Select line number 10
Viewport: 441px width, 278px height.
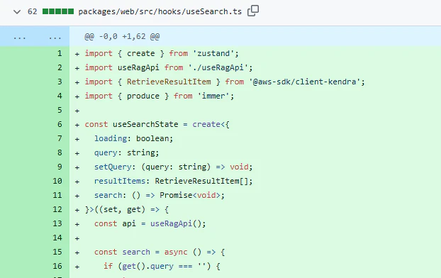pyautogui.click(x=57, y=181)
